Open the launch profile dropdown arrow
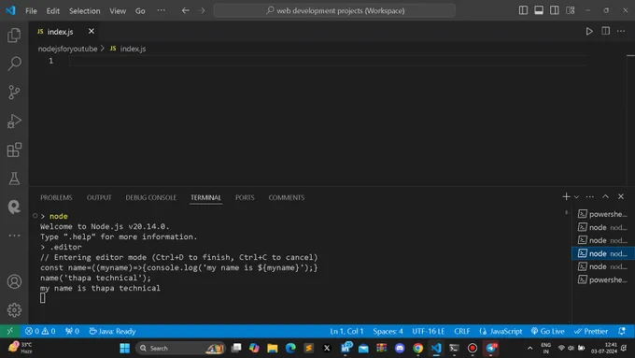Image resolution: width=635 pixels, height=358 pixels. (576, 197)
